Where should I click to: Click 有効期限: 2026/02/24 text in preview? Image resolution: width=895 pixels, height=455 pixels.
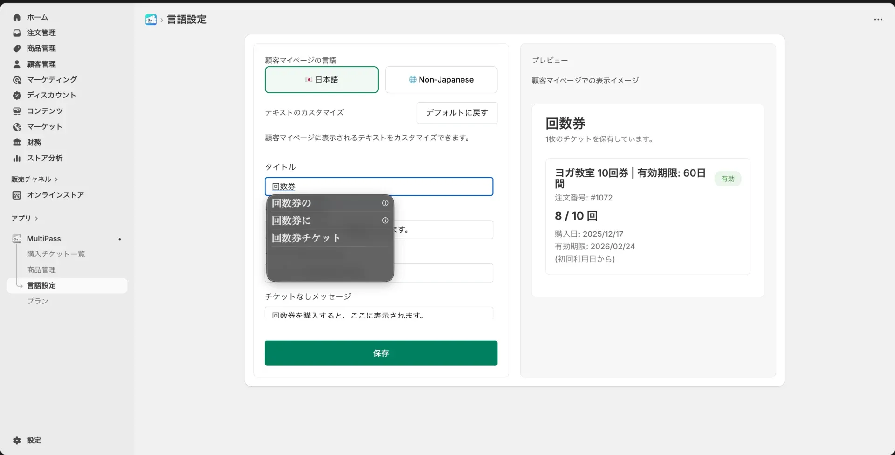(x=595, y=247)
